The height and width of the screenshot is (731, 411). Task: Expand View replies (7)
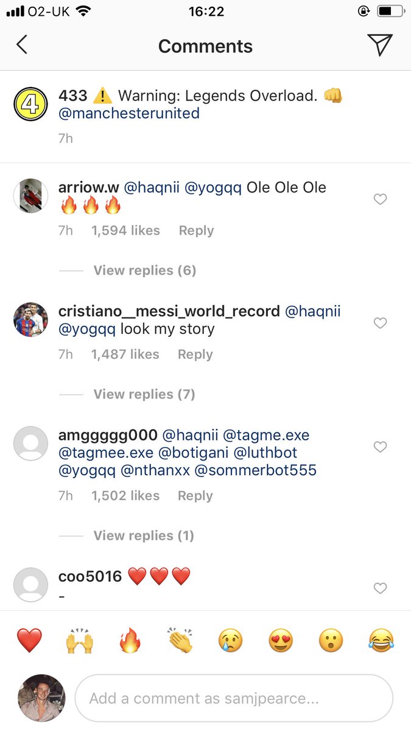[x=144, y=394]
